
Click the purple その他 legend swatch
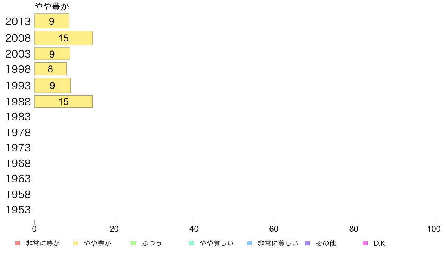[307, 243]
